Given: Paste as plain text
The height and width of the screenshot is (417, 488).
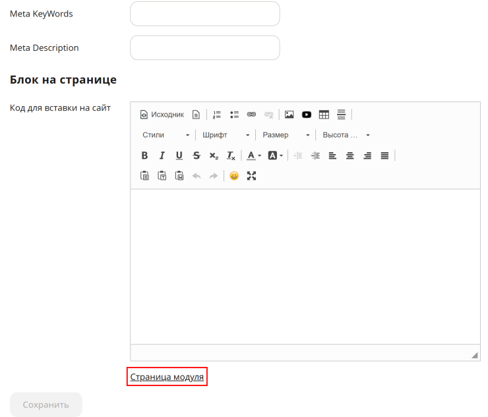Looking at the screenshot, I should (162, 176).
